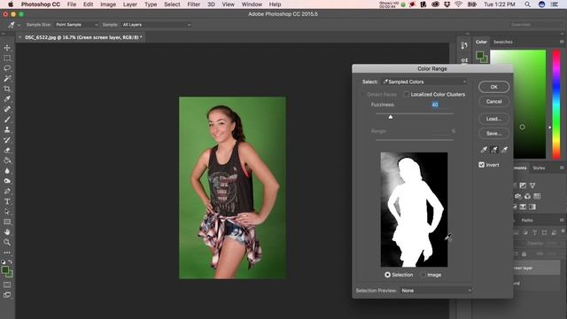Select the Rectangular Marquee tool
This screenshot has height=319, width=567.
7,58
